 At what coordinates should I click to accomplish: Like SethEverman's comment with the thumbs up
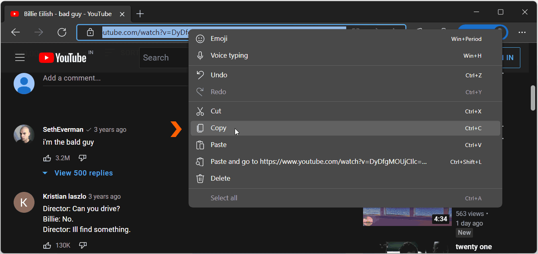click(47, 158)
